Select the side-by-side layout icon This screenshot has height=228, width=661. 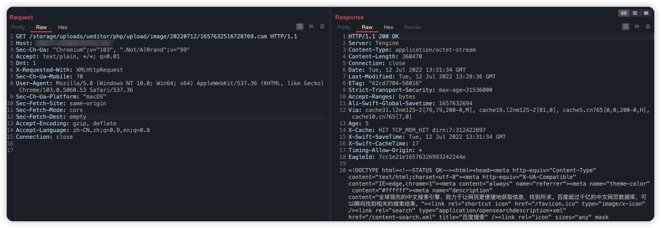pyautogui.click(x=624, y=13)
